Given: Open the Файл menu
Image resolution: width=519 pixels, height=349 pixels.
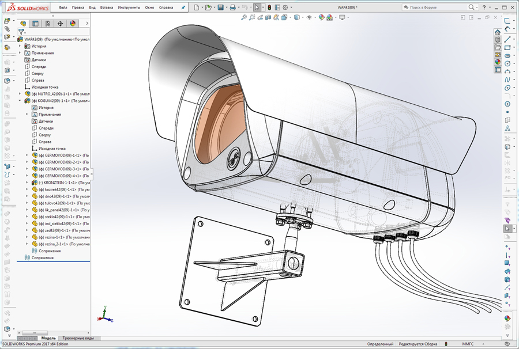Looking at the screenshot, I should click(63, 7).
